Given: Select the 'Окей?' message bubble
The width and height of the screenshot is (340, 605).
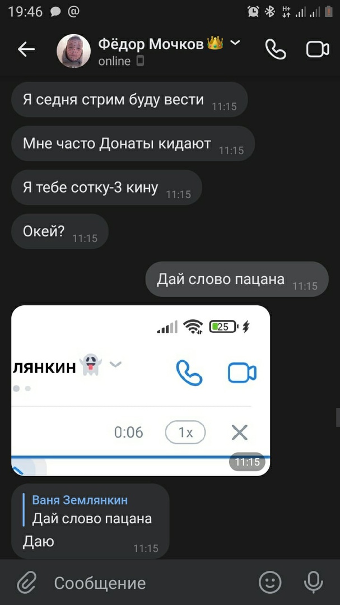Looking at the screenshot, I should tap(60, 231).
